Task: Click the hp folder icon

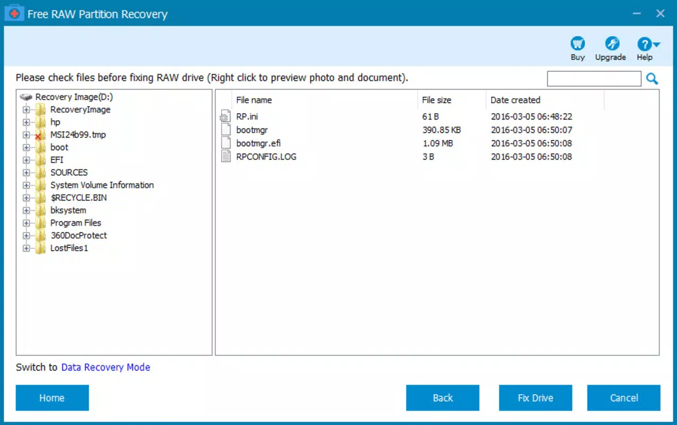Action: (x=41, y=122)
